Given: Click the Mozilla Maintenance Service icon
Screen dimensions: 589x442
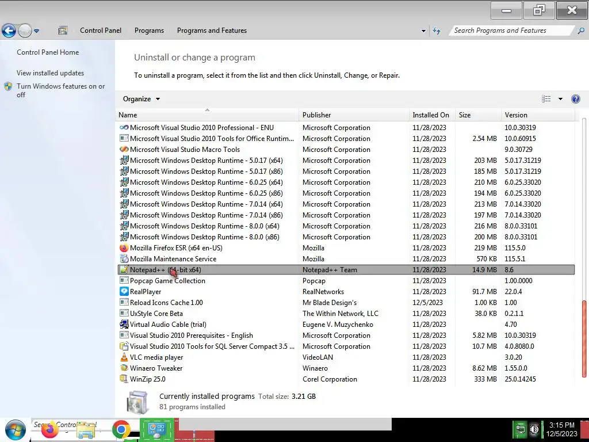Looking at the screenshot, I should point(124,259).
